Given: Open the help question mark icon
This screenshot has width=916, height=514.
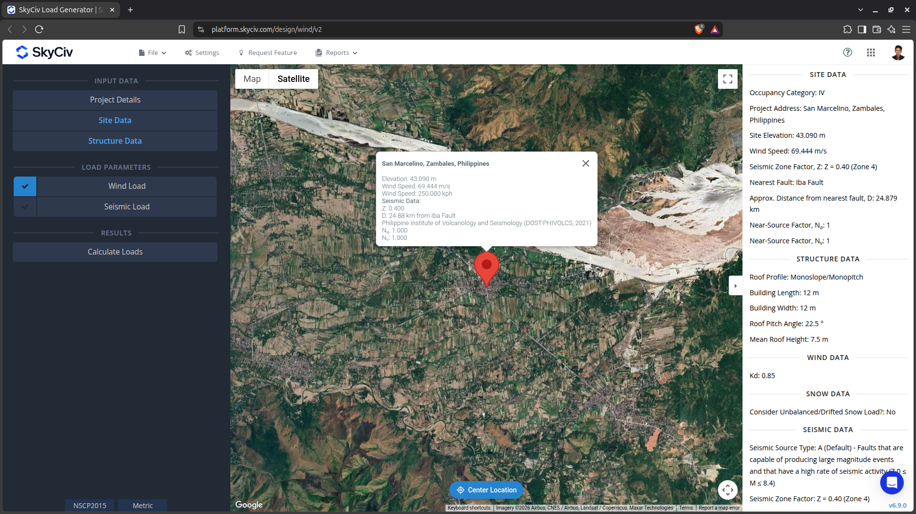Looking at the screenshot, I should (x=847, y=52).
